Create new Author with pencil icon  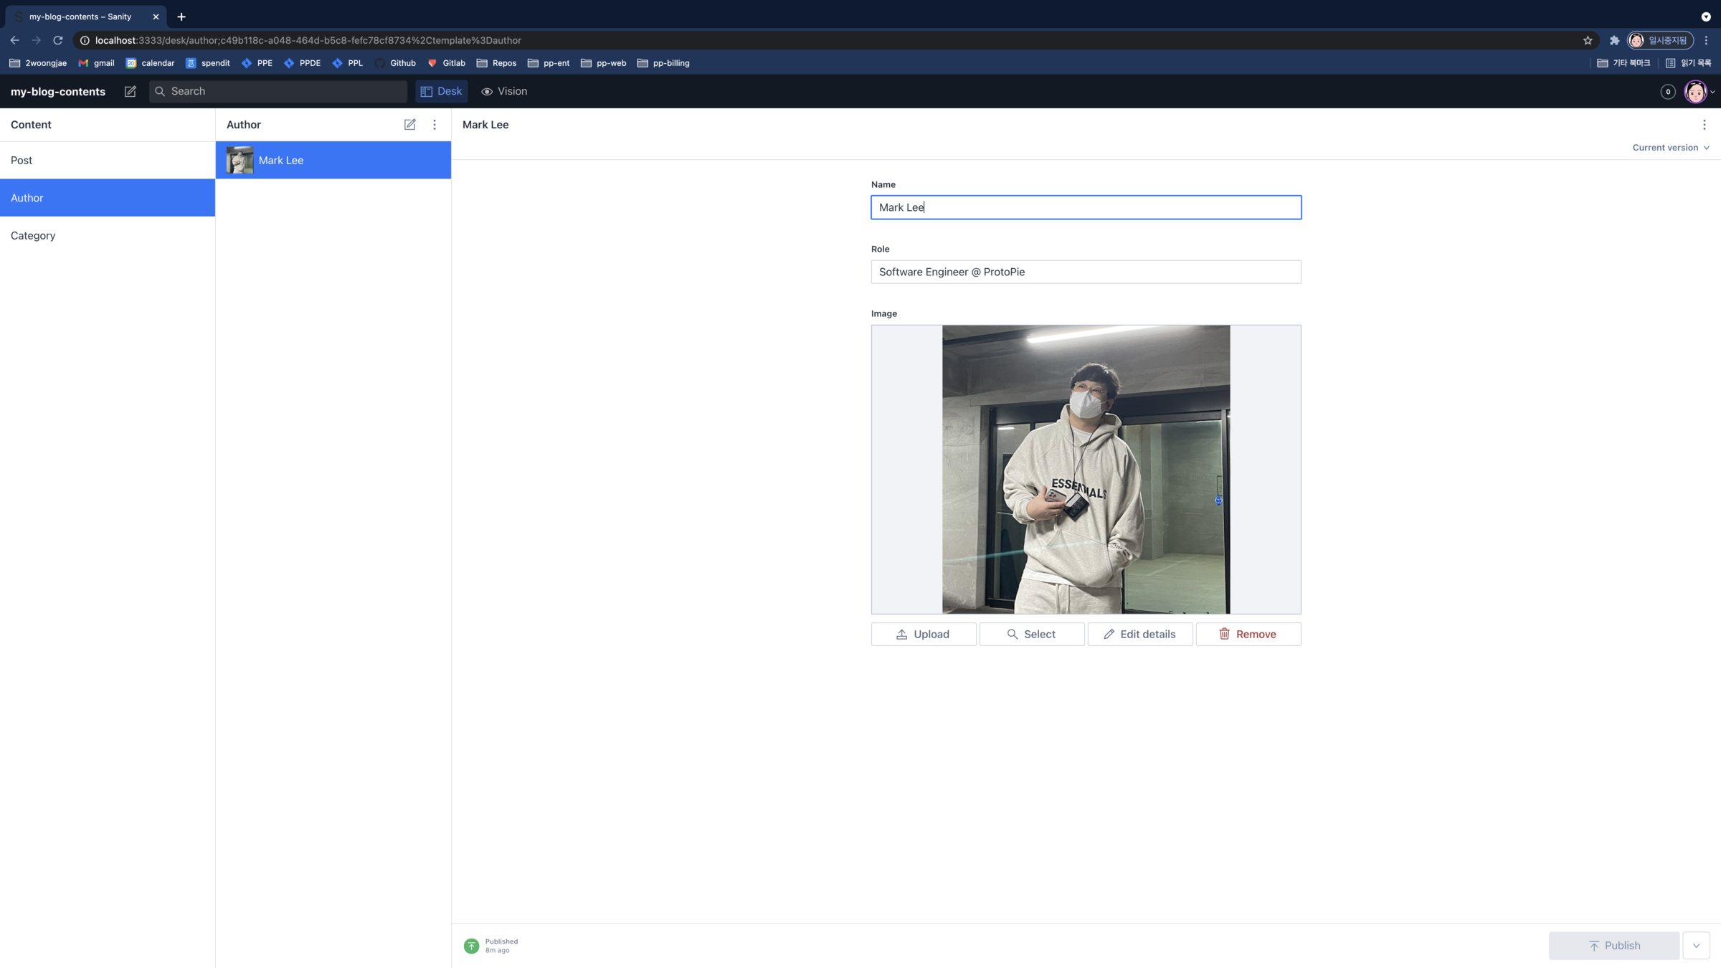tap(409, 124)
